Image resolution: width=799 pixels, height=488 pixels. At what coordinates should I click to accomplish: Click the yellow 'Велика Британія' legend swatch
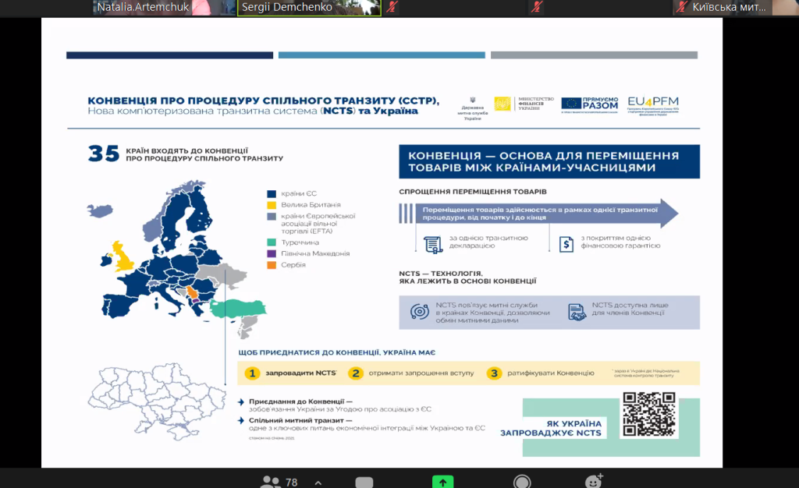tap(272, 205)
